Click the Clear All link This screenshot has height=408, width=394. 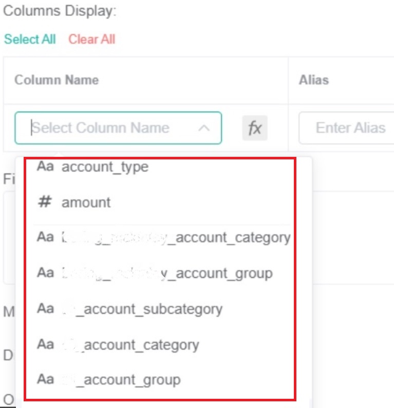pos(92,39)
